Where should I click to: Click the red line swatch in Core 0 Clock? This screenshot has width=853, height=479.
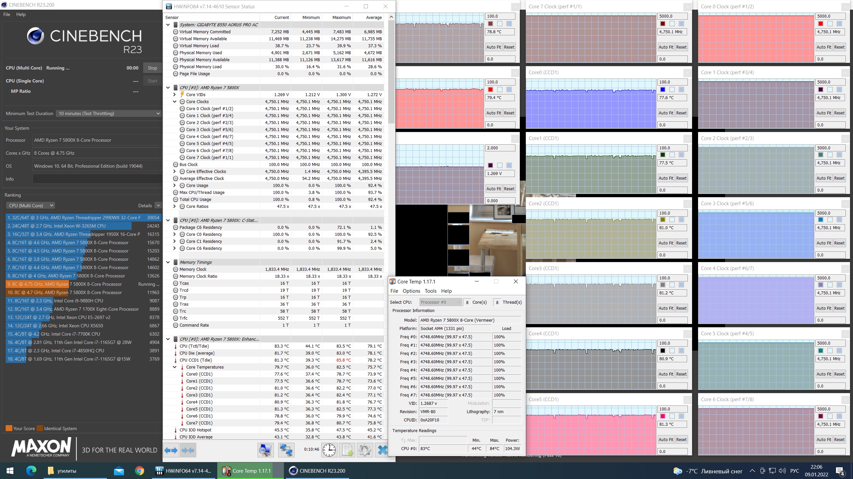tap(821, 24)
